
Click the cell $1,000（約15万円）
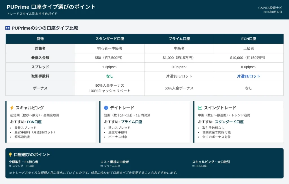(179, 58)
